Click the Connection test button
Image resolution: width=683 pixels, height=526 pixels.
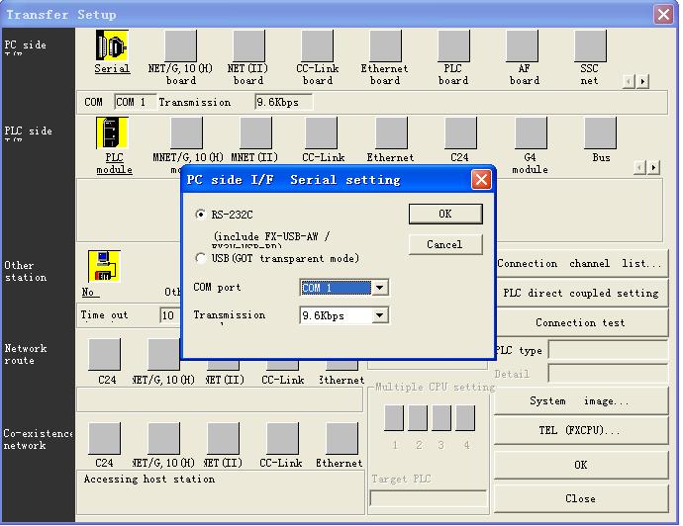coord(580,322)
